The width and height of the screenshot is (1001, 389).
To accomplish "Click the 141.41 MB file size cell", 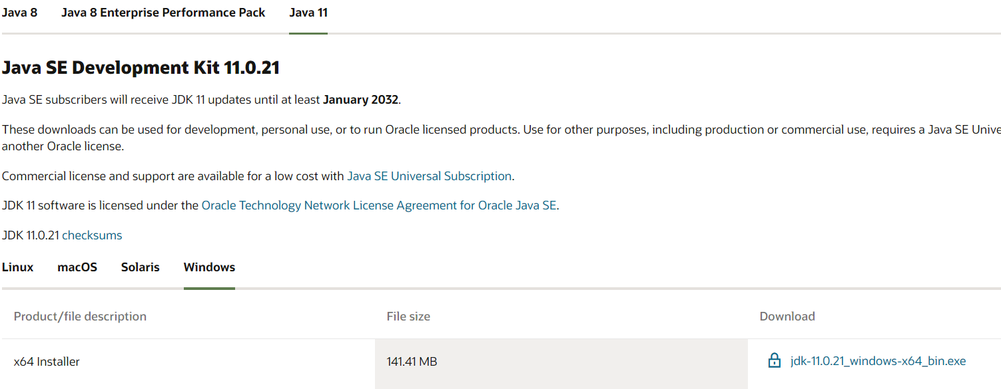I will pos(412,362).
